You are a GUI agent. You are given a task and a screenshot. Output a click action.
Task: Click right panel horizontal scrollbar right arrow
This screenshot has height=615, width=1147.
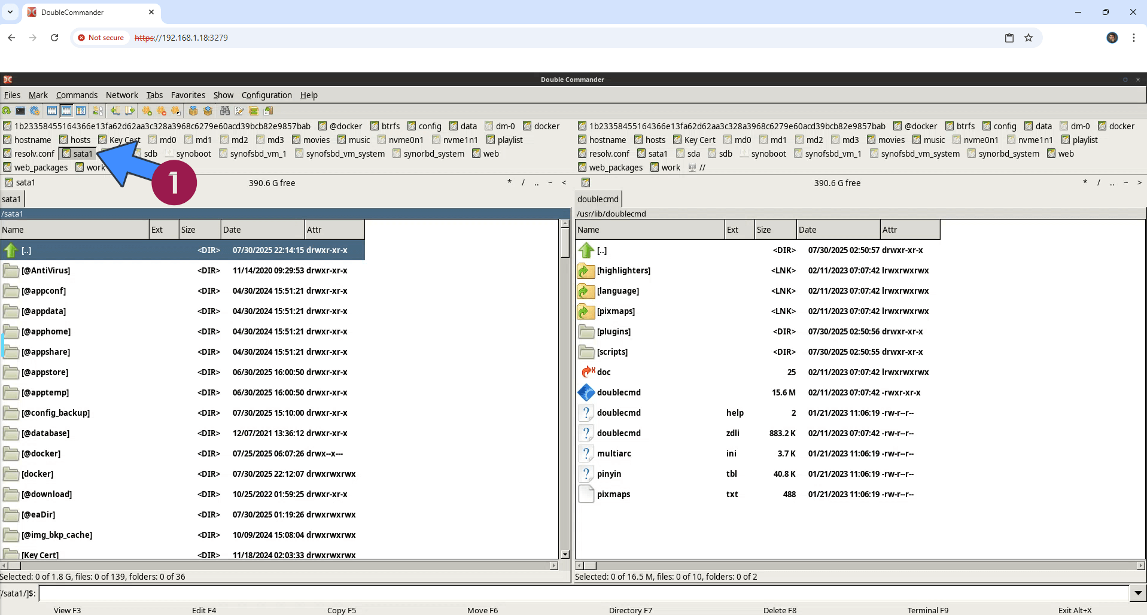1140,565
